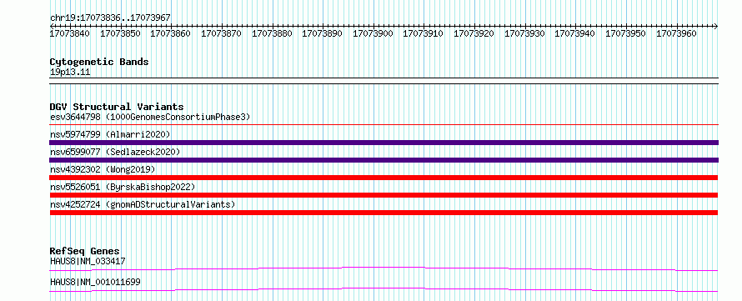Open the nsv4252724 (gnomADStructuralVariants) label

point(143,204)
